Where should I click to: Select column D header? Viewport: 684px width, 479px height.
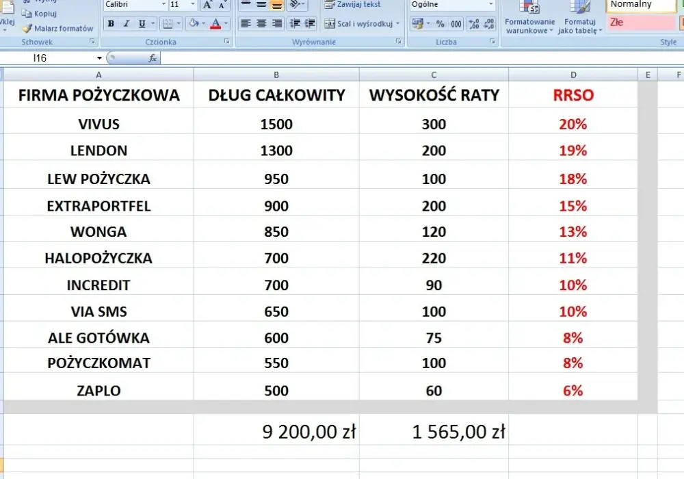(573, 75)
